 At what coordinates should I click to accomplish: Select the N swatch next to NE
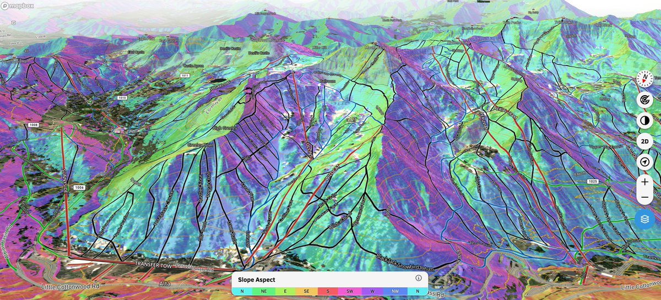pos(242,291)
